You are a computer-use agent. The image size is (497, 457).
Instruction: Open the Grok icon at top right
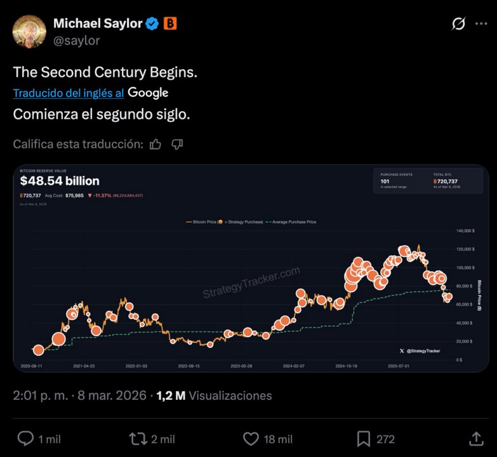point(458,24)
